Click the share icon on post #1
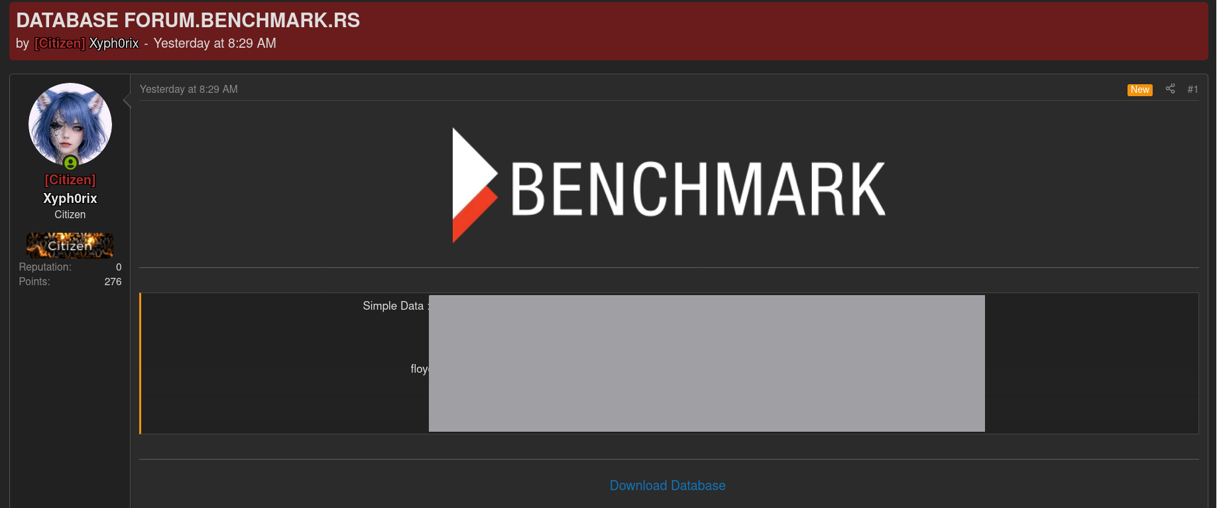The width and height of the screenshot is (1217, 508). [x=1170, y=89]
